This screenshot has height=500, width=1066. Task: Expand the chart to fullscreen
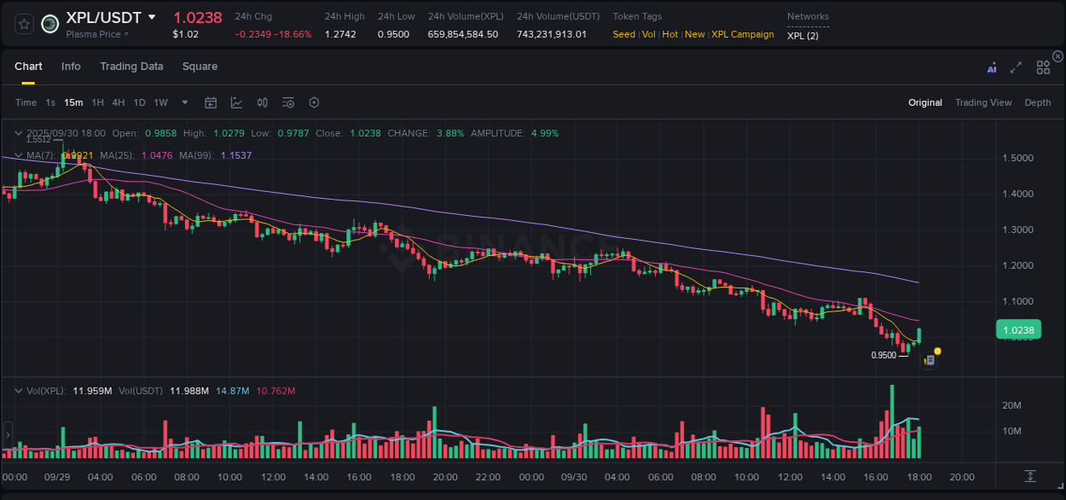[1017, 66]
